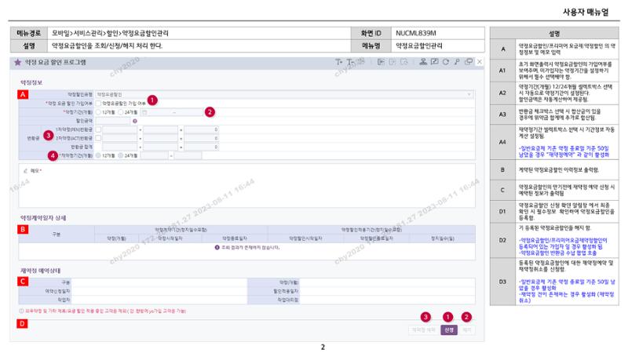The image size is (628, 353).
Task: Tick the 2차약정 반환금 checkbox
Action: pos(98,139)
